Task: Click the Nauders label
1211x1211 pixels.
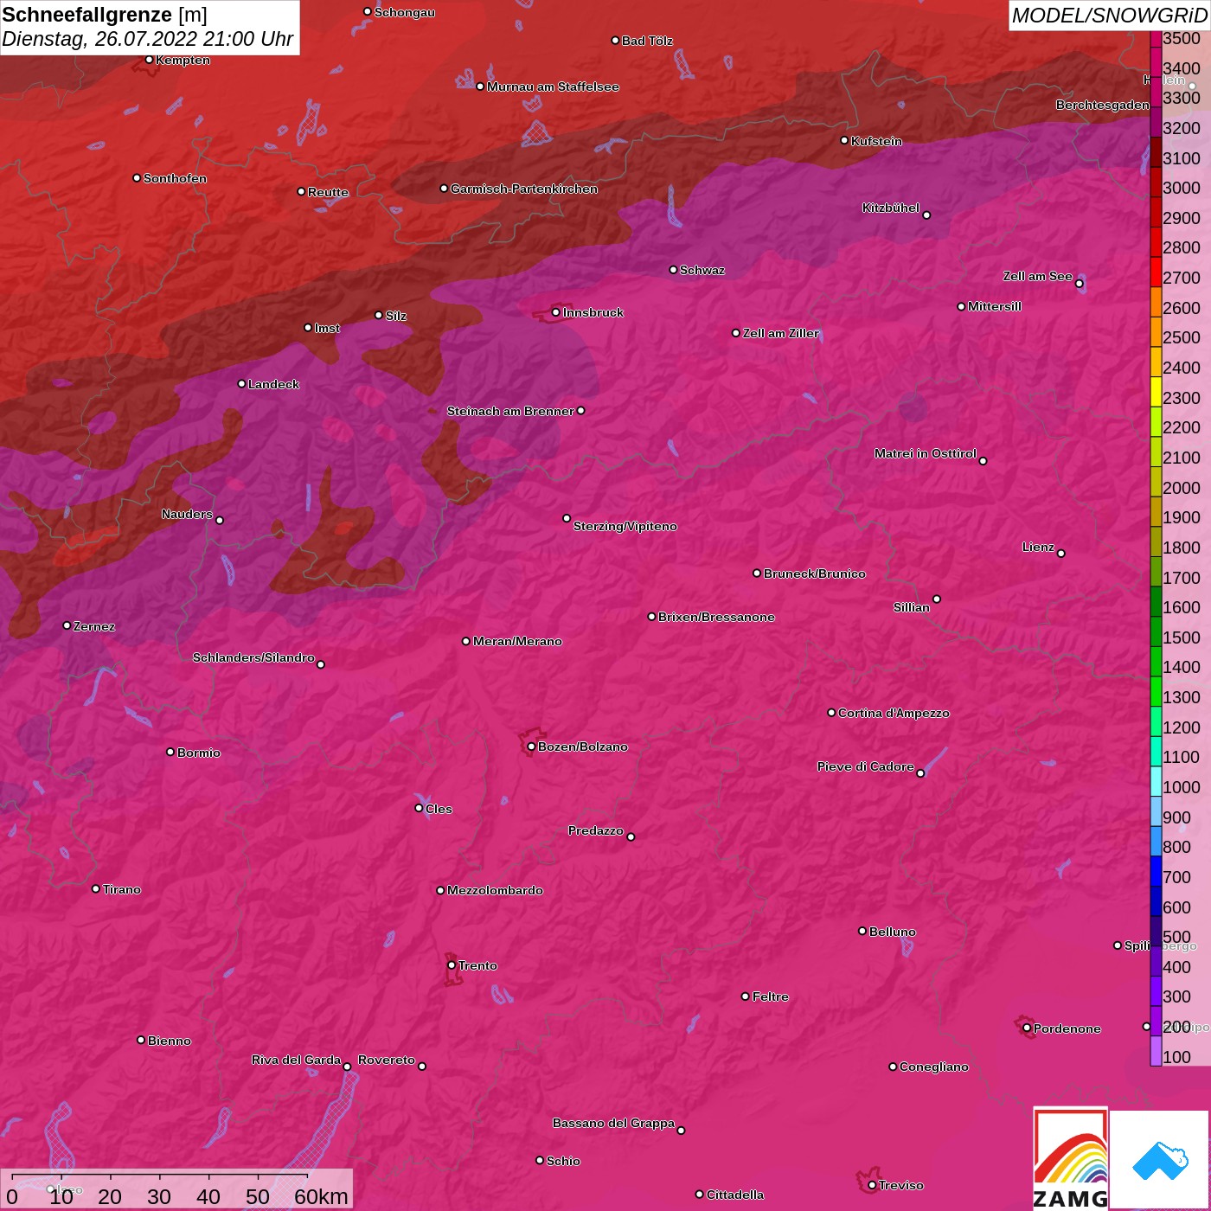Action: pos(187,514)
